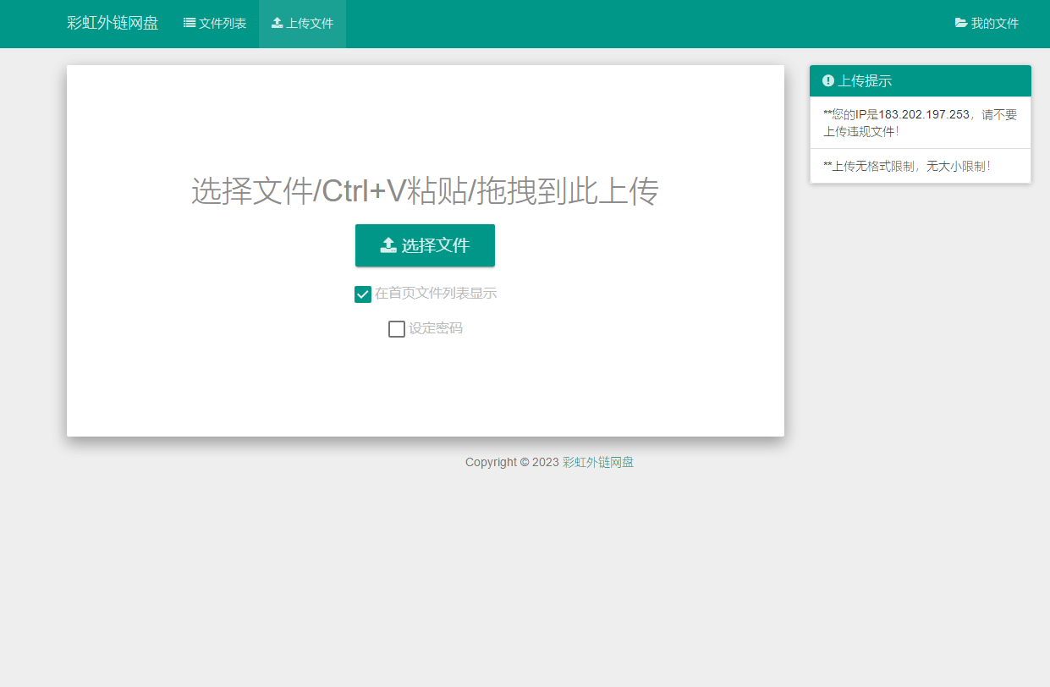This screenshot has width=1050, height=687.
Task: Uncheck the 在首页文件列表显示 checkbox
Action: [363, 294]
